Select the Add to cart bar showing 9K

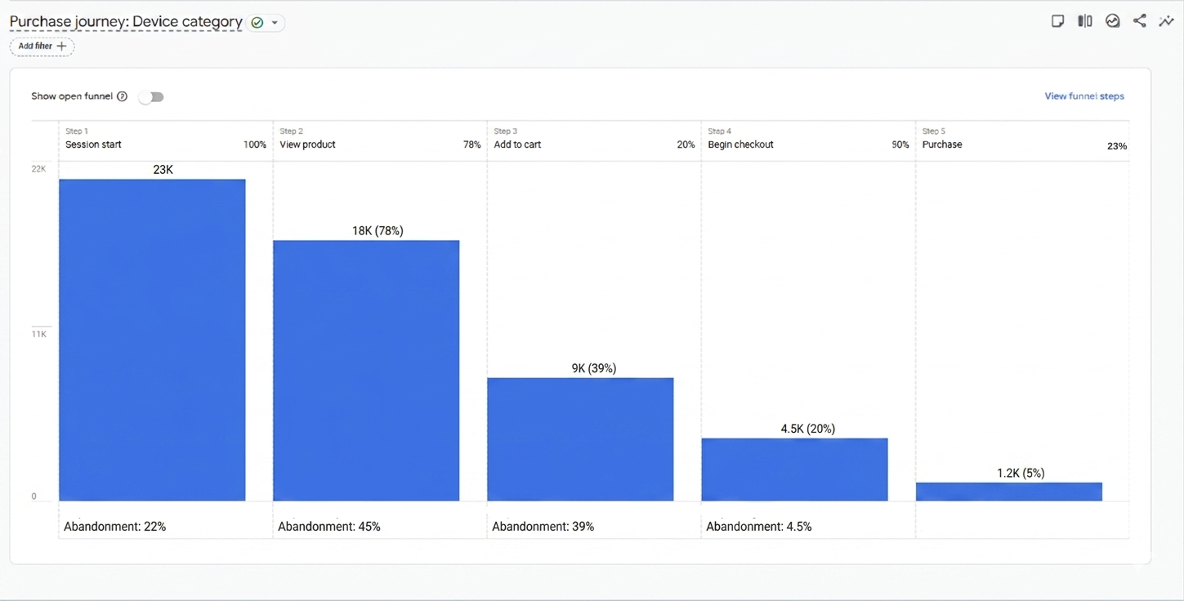click(x=580, y=437)
